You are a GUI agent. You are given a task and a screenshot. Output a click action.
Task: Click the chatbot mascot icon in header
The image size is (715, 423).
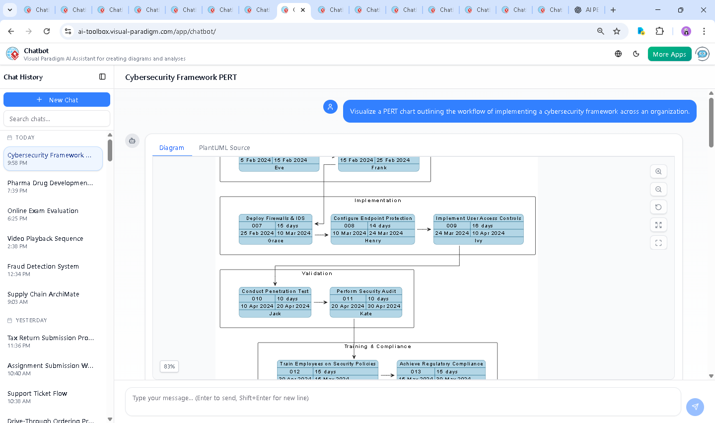702,54
